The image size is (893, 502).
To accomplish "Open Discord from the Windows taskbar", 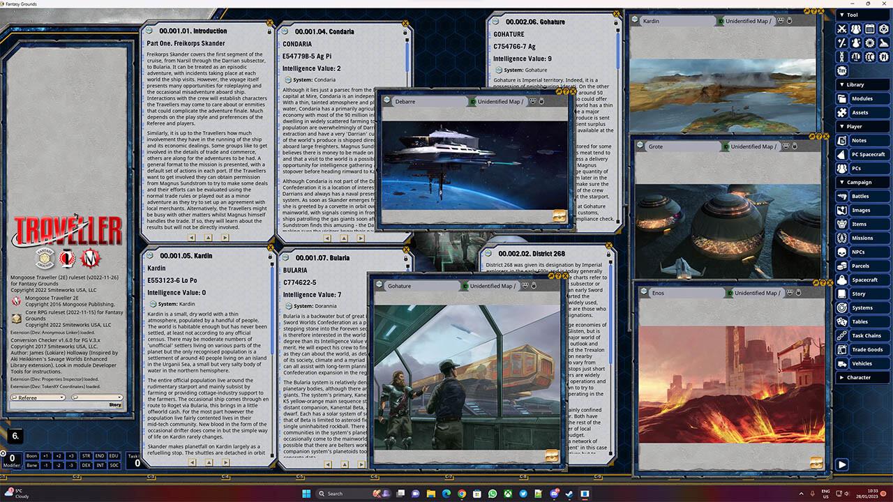I will click(553, 492).
